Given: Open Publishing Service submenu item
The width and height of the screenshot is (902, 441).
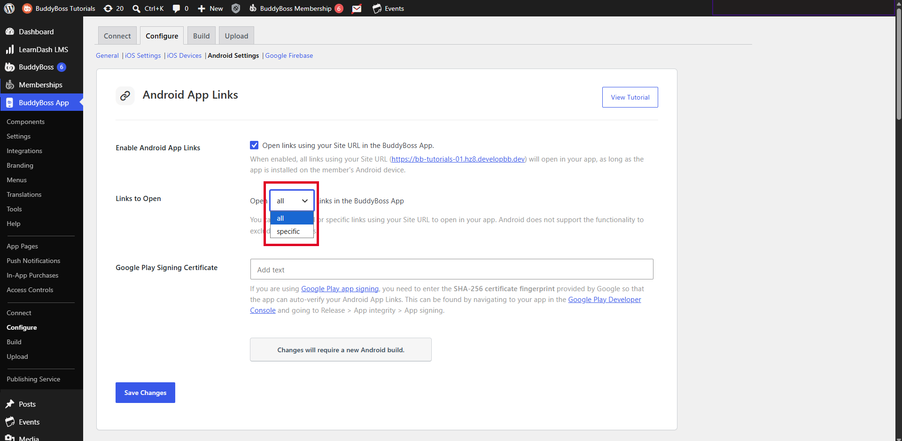Looking at the screenshot, I should pyautogui.click(x=33, y=379).
